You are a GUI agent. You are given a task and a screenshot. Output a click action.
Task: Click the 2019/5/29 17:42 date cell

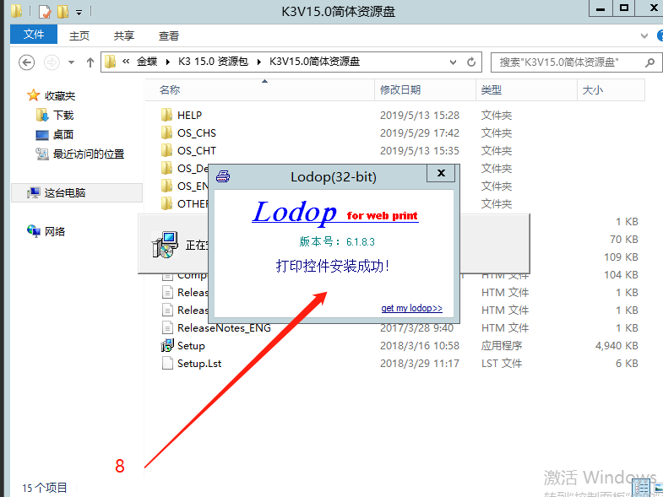pos(420,132)
